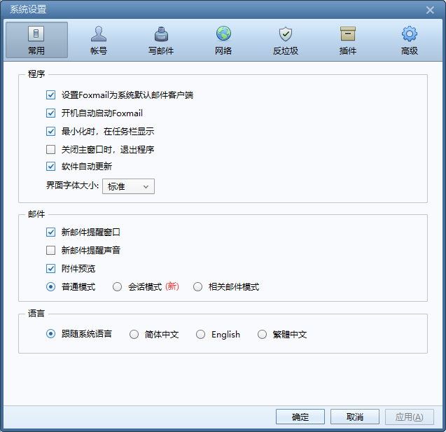Choose 相关邮件模式 radio option

197,287
